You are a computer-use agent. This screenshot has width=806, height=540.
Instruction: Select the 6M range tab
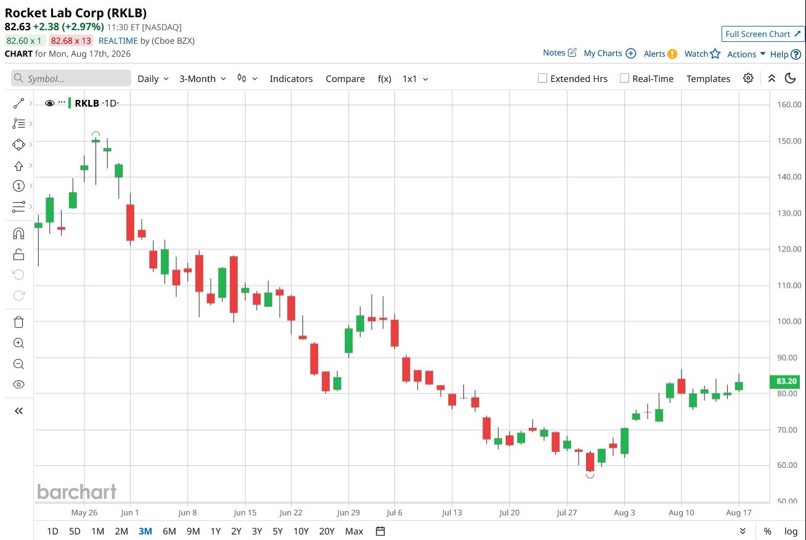[x=169, y=531]
